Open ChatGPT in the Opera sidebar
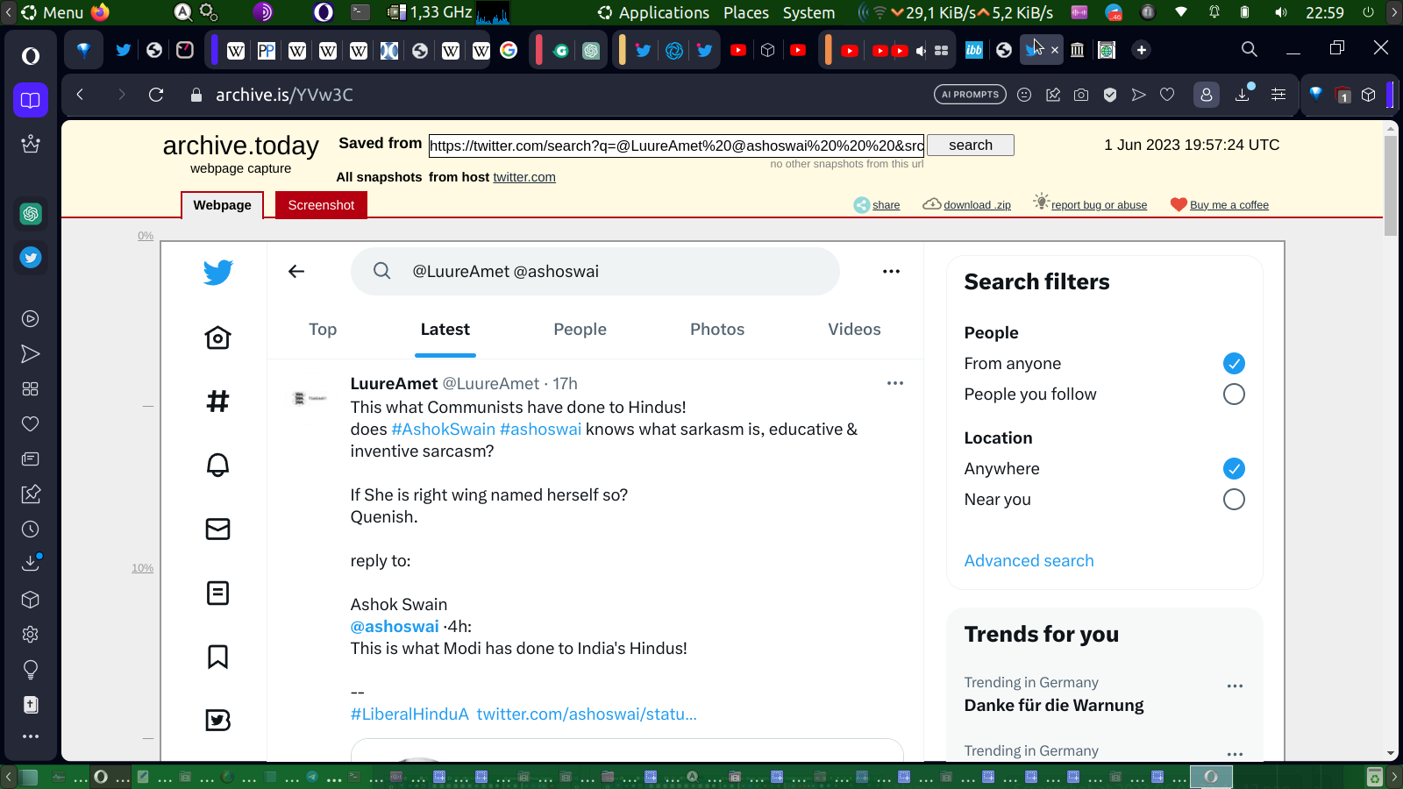The width and height of the screenshot is (1403, 789). 31,214
